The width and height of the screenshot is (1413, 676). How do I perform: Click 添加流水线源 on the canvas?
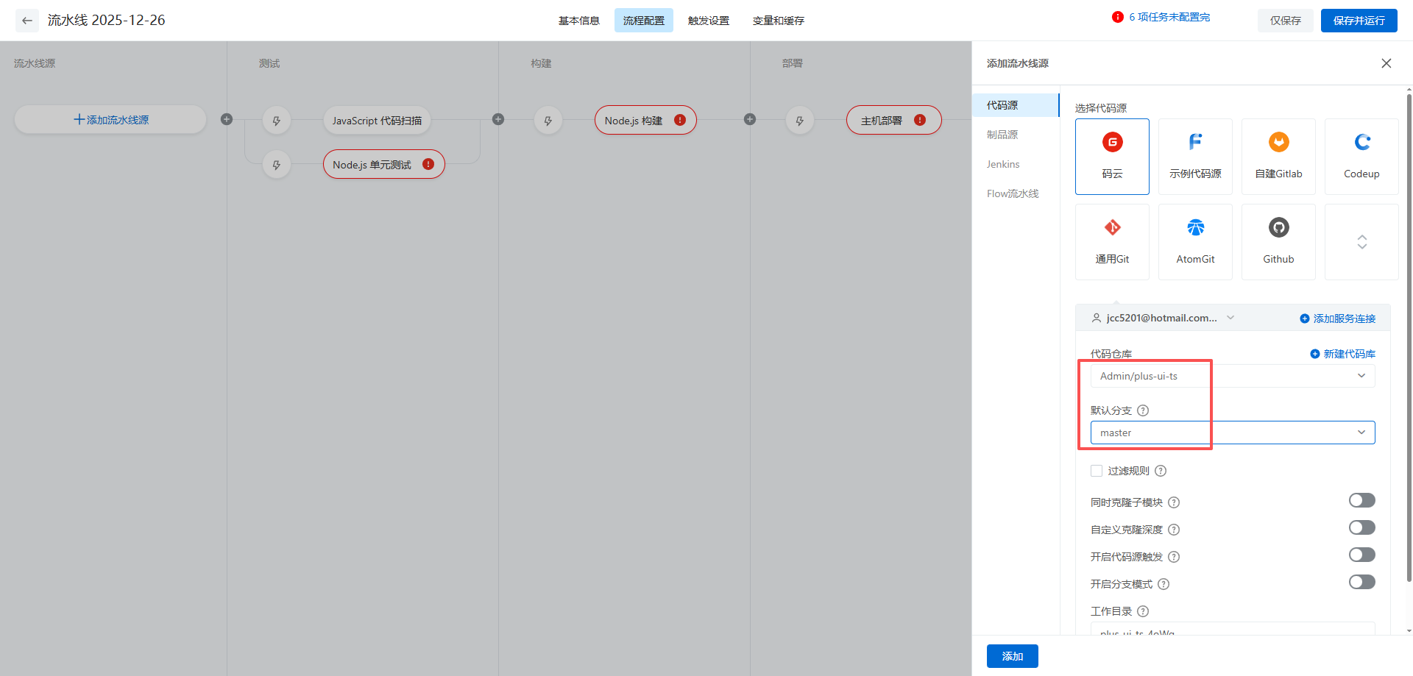110,119
